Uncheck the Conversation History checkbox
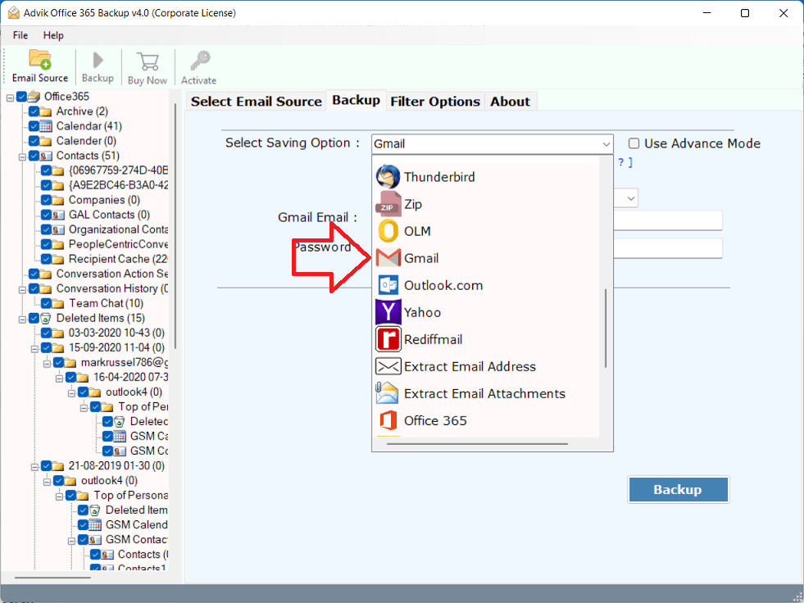804x603 pixels. (x=34, y=288)
